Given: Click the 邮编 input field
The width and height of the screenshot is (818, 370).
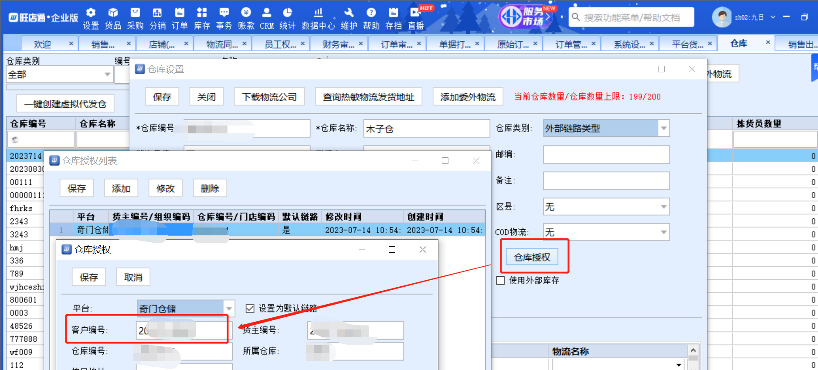Looking at the screenshot, I should point(606,155).
